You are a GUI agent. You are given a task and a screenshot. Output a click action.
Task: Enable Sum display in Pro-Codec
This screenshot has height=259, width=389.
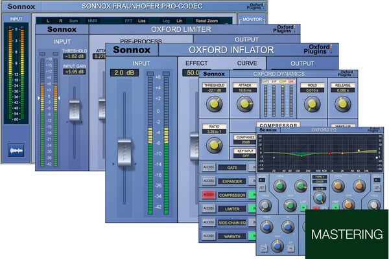click(x=73, y=21)
